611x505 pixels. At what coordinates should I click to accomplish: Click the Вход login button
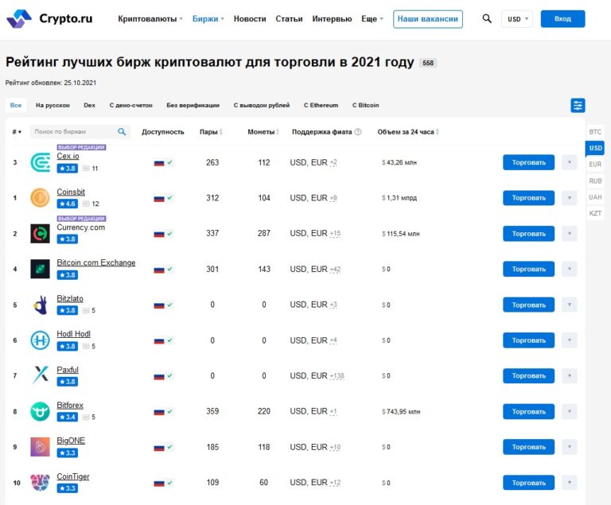(562, 19)
